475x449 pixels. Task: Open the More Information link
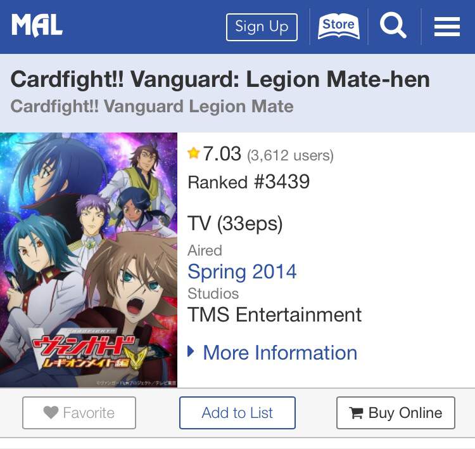[x=280, y=353]
